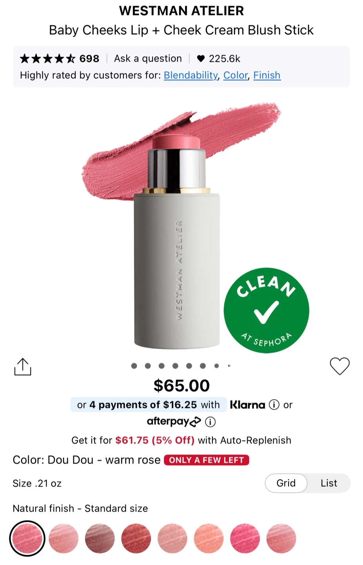Image resolution: width=363 pixels, height=565 pixels.
Task: Tap the filled heart 225.6k loves count
Action: 218,59
